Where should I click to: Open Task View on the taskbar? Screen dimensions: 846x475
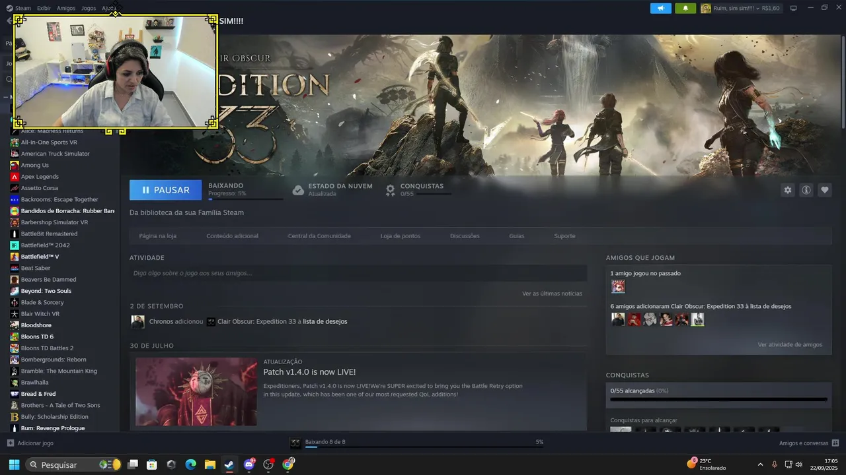click(x=132, y=464)
